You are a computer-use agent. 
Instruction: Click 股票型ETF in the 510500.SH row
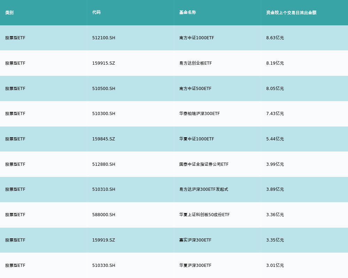[15, 89]
